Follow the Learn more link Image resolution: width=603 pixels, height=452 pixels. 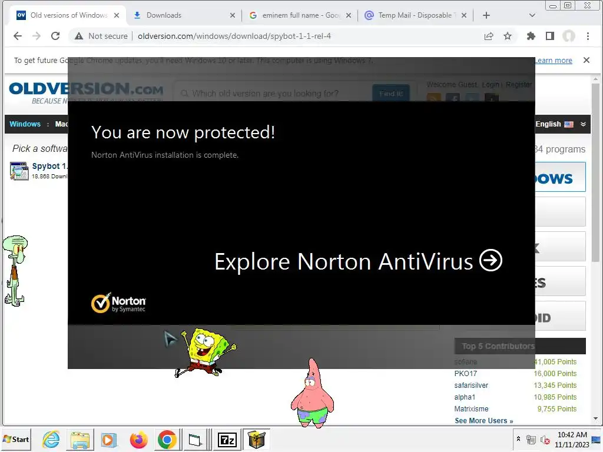[554, 61]
